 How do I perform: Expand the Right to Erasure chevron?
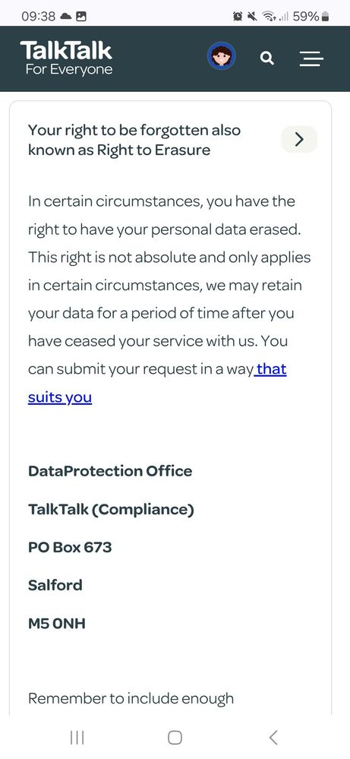[x=299, y=139]
